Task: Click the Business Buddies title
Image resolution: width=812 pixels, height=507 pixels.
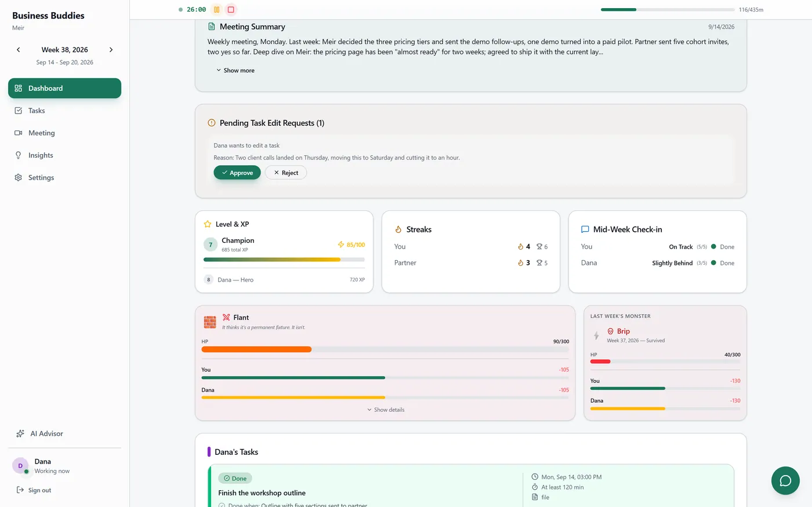Action: point(48,16)
